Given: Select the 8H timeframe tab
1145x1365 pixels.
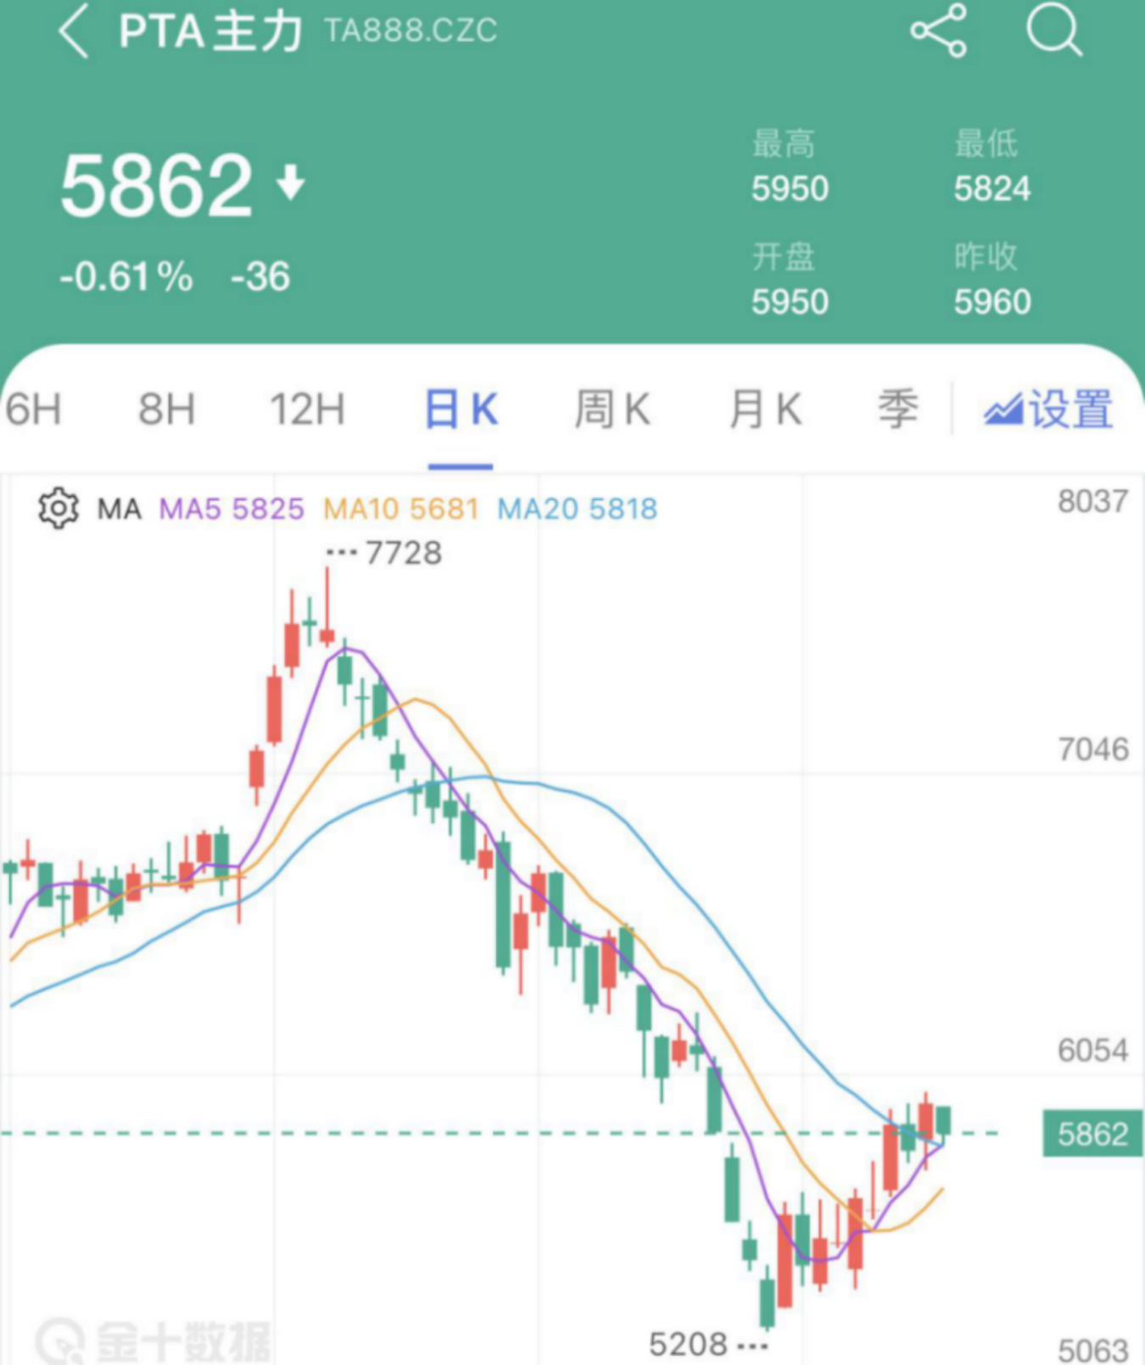Looking at the screenshot, I should (167, 410).
